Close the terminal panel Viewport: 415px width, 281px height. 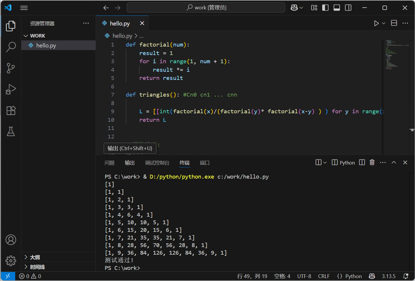coord(405,162)
